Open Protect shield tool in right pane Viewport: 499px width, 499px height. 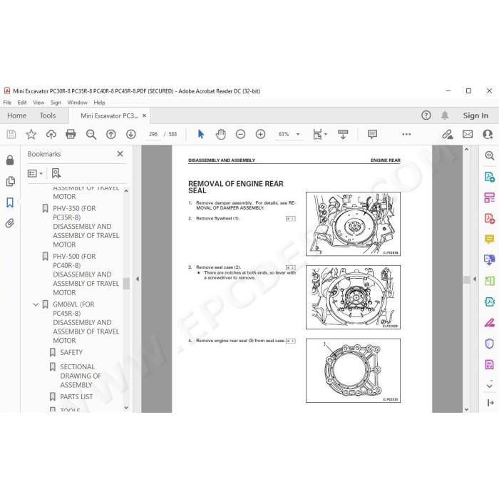tap(489, 344)
